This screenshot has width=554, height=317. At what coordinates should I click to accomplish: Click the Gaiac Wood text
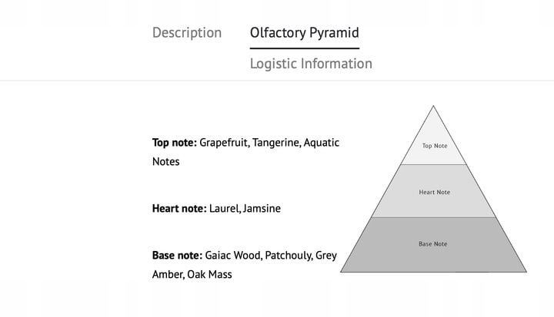click(232, 255)
